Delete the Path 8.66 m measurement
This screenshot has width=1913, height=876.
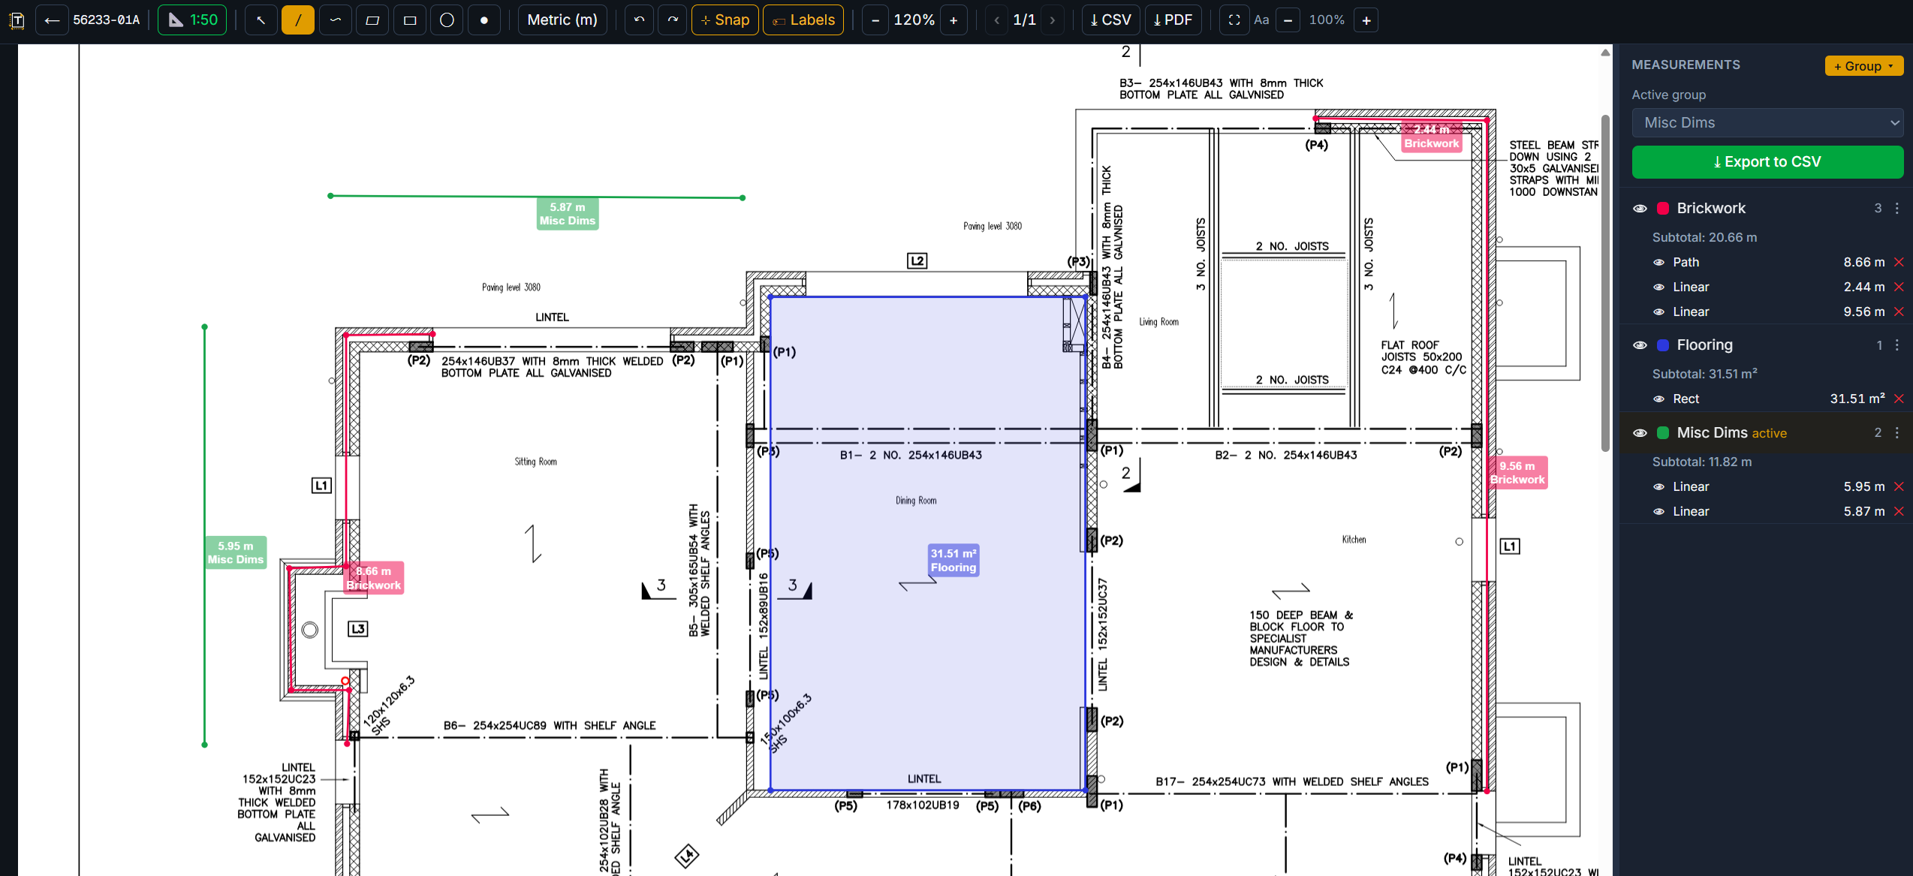pos(1899,263)
